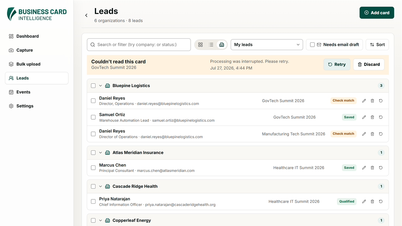Select Copperleaf Energy group checkbox

point(93,220)
